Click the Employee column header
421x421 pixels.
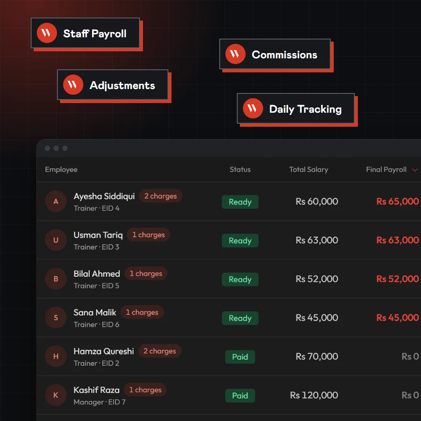coord(61,169)
